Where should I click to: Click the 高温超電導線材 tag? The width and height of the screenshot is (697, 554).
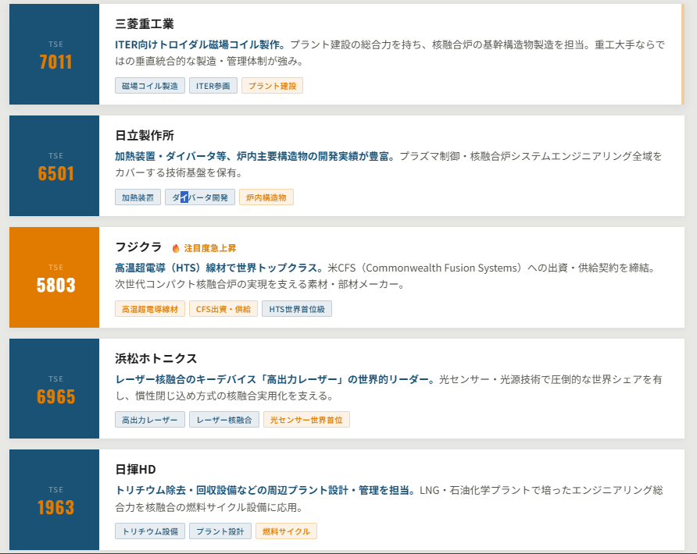[x=150, y=309]
